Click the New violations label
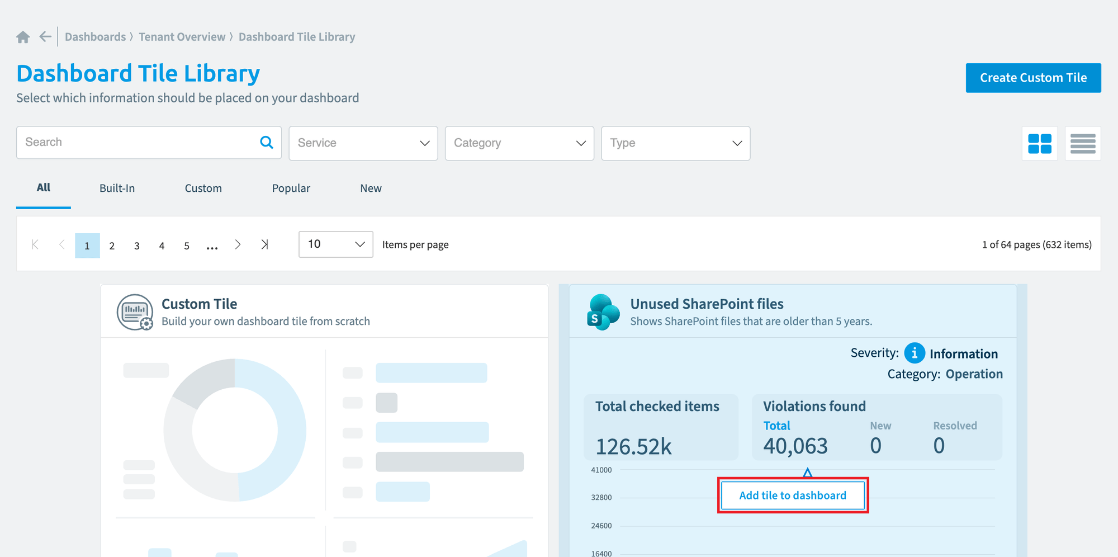 coord(880,426)
